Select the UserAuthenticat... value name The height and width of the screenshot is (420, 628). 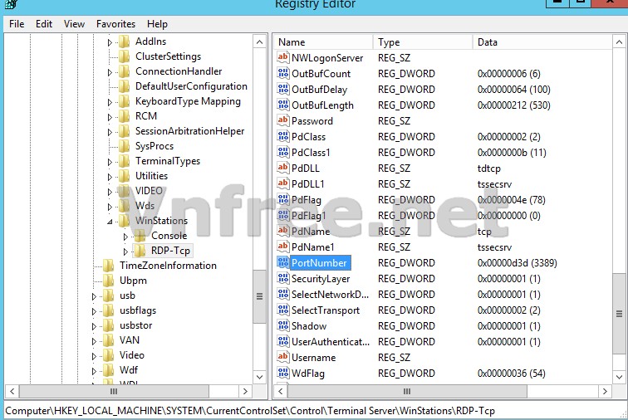(x=331, y=341)
